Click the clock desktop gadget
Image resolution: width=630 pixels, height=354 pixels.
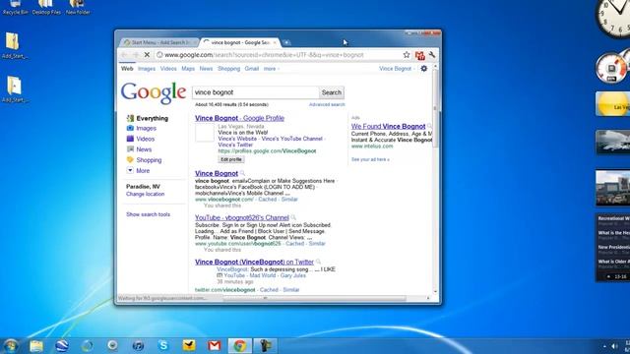[612, 18]
